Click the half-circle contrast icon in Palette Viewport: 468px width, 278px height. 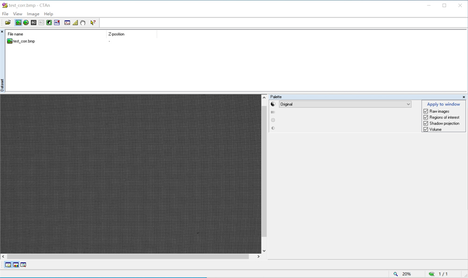click(273, 128)
